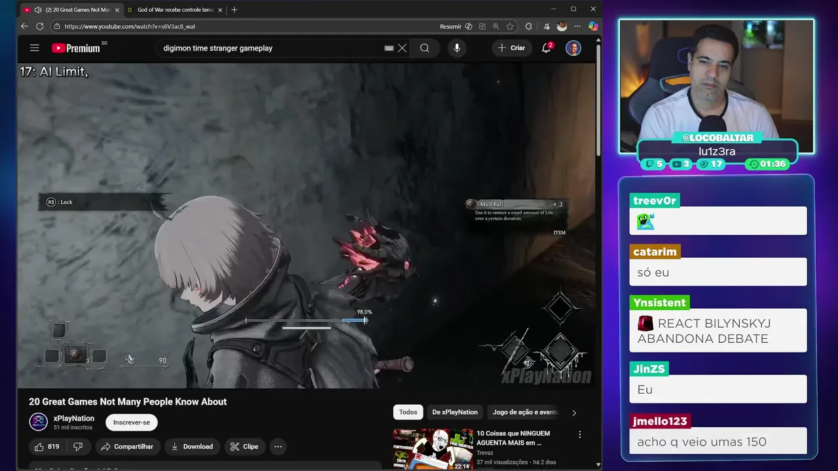
Task: Go back with the browser back arrow
Action: [x=24, y=26]
